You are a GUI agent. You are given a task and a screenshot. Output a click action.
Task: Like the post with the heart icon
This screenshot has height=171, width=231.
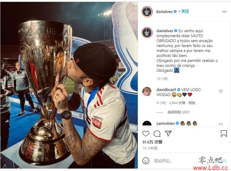pyautogui.click(x=146, y=134)
